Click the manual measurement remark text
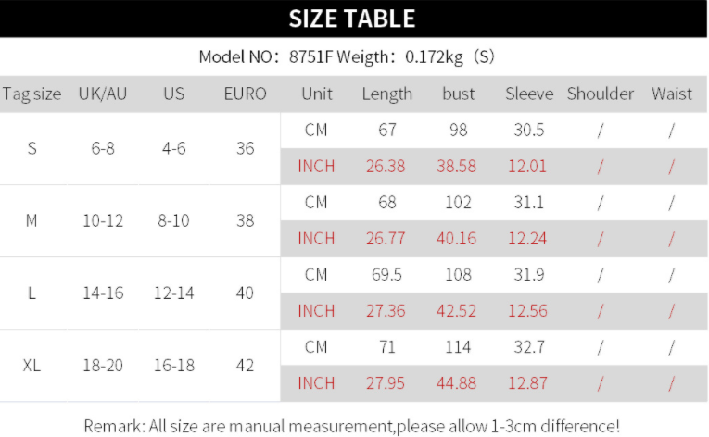Screen dimensions: 709x437 [352, 426]
